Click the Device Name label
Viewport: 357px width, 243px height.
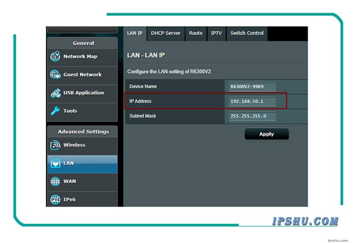click(x=143, y=87)
